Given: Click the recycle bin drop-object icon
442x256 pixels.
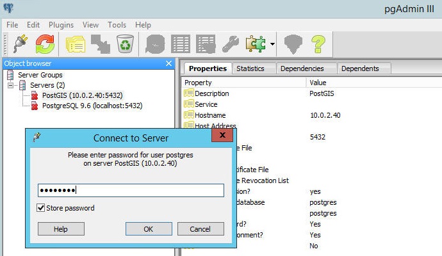Looking at the screenshot, I should pos(125,44).
